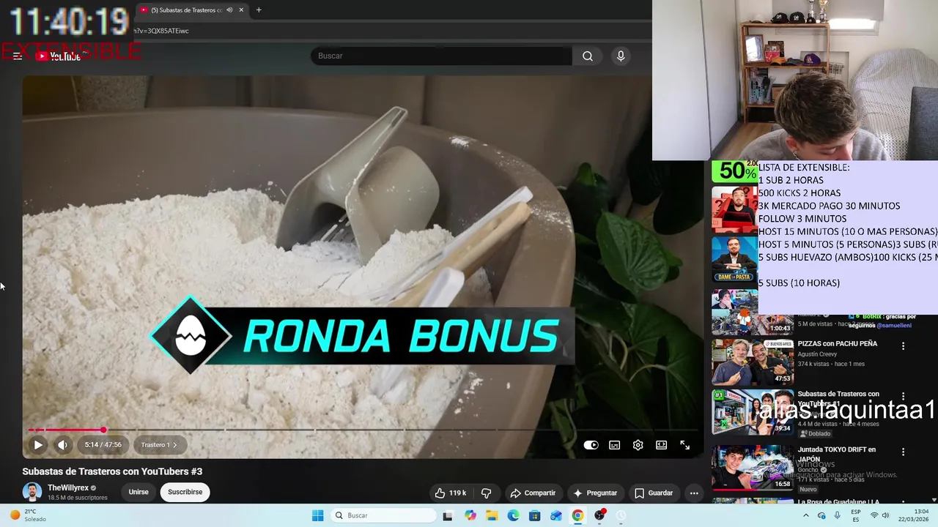The image size is (938, 527).
Task: Open TheWillyrex channel avatar
Action: coord(32,492)
